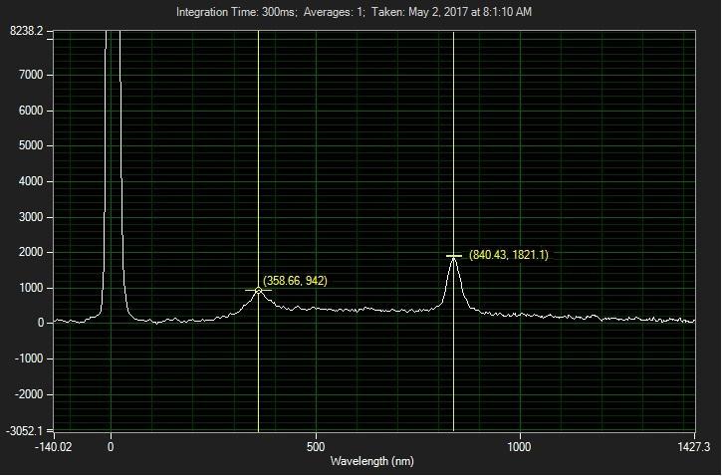Click the y-axis tick label 7000
The image size is (722, 476).
[31, 75]
